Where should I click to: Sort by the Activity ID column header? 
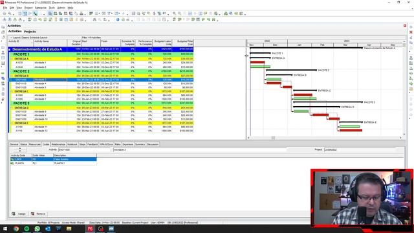click(21, 43)
